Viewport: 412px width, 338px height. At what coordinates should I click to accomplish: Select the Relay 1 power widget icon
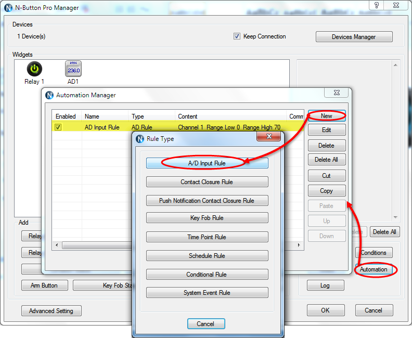click(x=34, y=69)
